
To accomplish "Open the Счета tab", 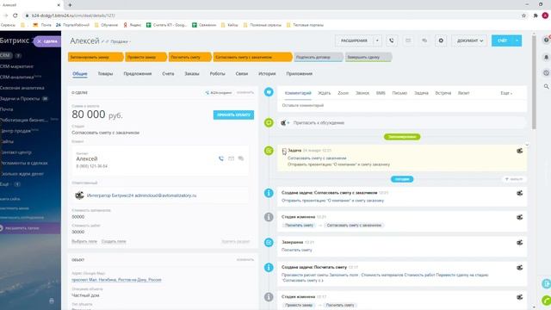I will (x=168, y=74).
